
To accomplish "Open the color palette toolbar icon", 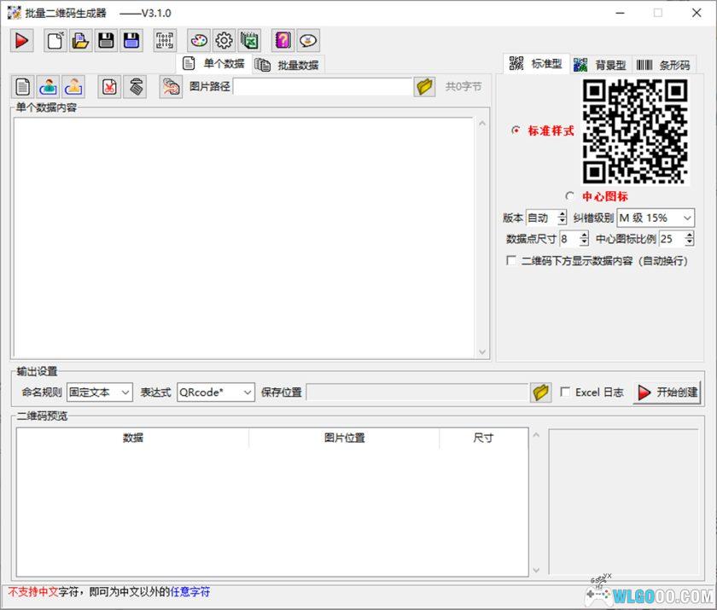I will click(199, 40).
